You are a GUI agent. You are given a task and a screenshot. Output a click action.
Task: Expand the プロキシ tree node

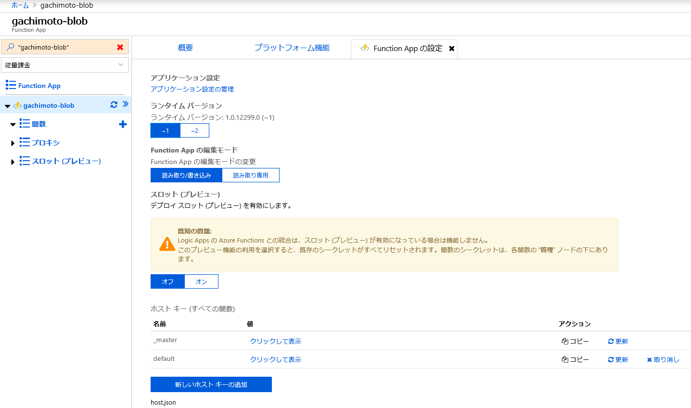pos(12,142)
